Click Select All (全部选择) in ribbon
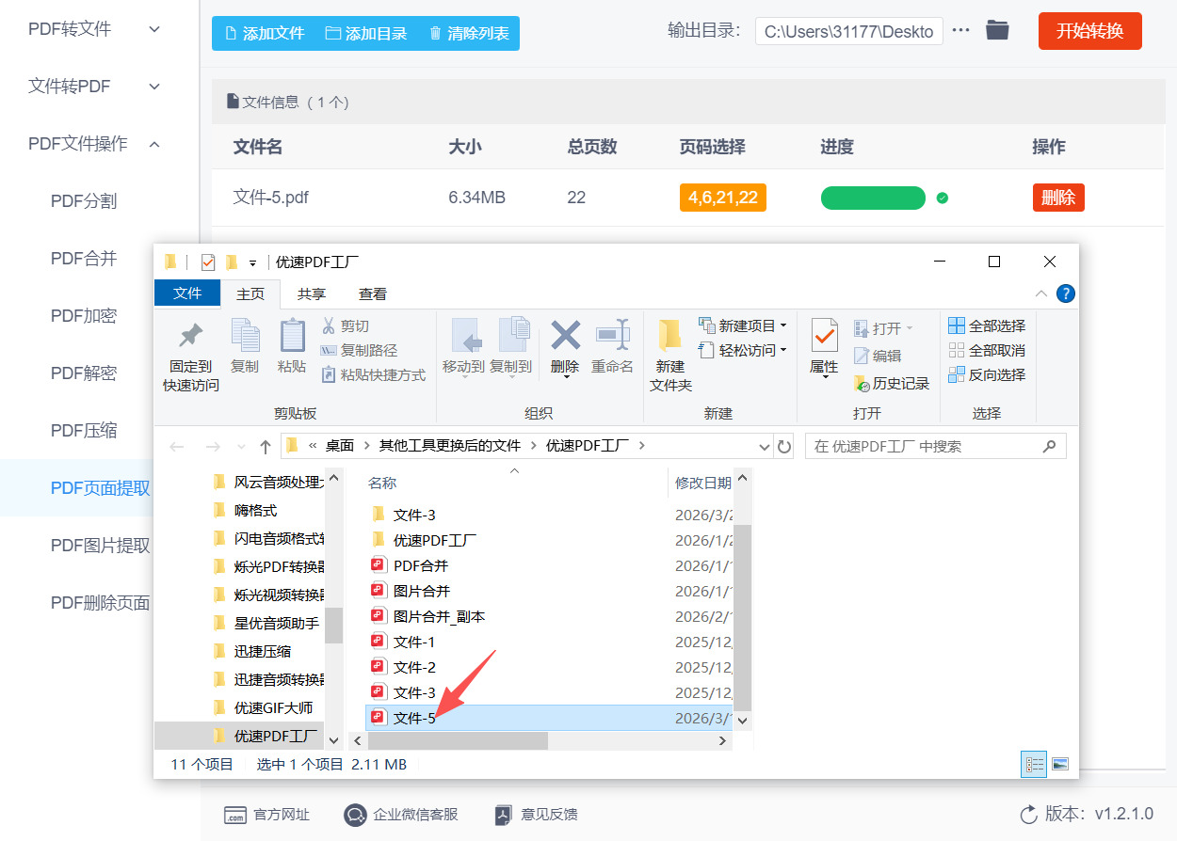The width and height of the screenshot is (1177, 841). click(x=987, y=326)
